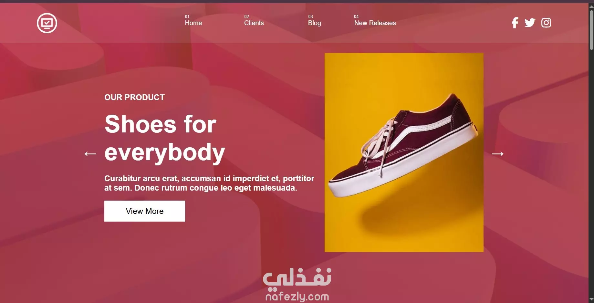Open the Instagram icon in header
The width and height of the screenshot is (594, 303).
(x=546, y=23)
